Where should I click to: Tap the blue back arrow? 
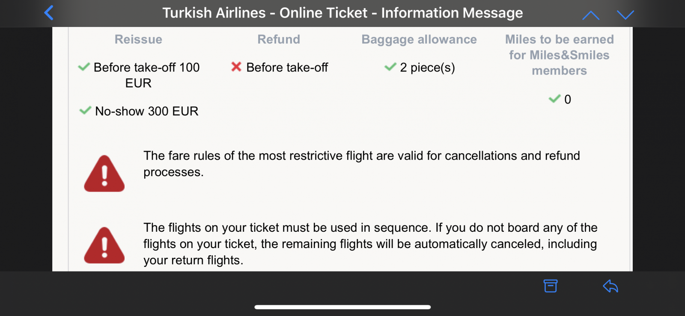tap(49, 13)
